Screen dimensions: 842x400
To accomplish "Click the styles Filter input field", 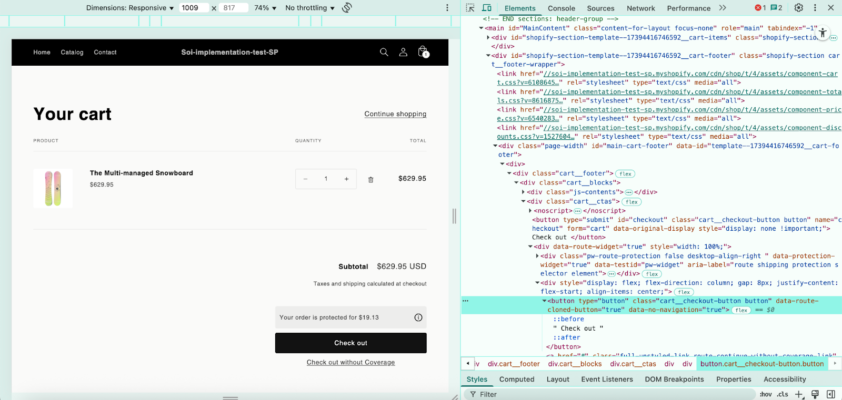I will click(x=610, y=394).
